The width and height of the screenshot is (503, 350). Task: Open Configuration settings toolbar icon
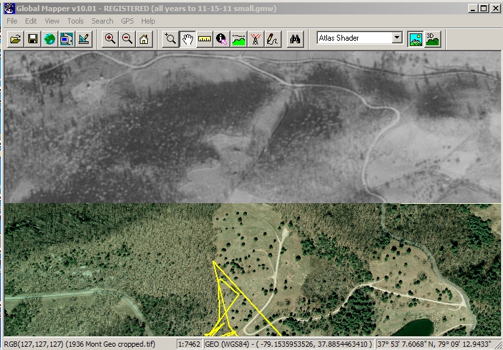84,39
